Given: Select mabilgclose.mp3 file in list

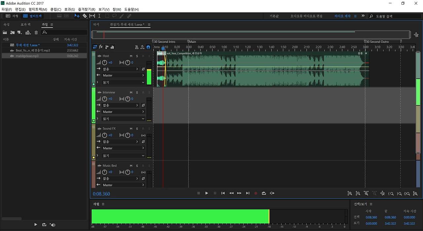Looking at the screenshot, I should [x=44, y=56].
